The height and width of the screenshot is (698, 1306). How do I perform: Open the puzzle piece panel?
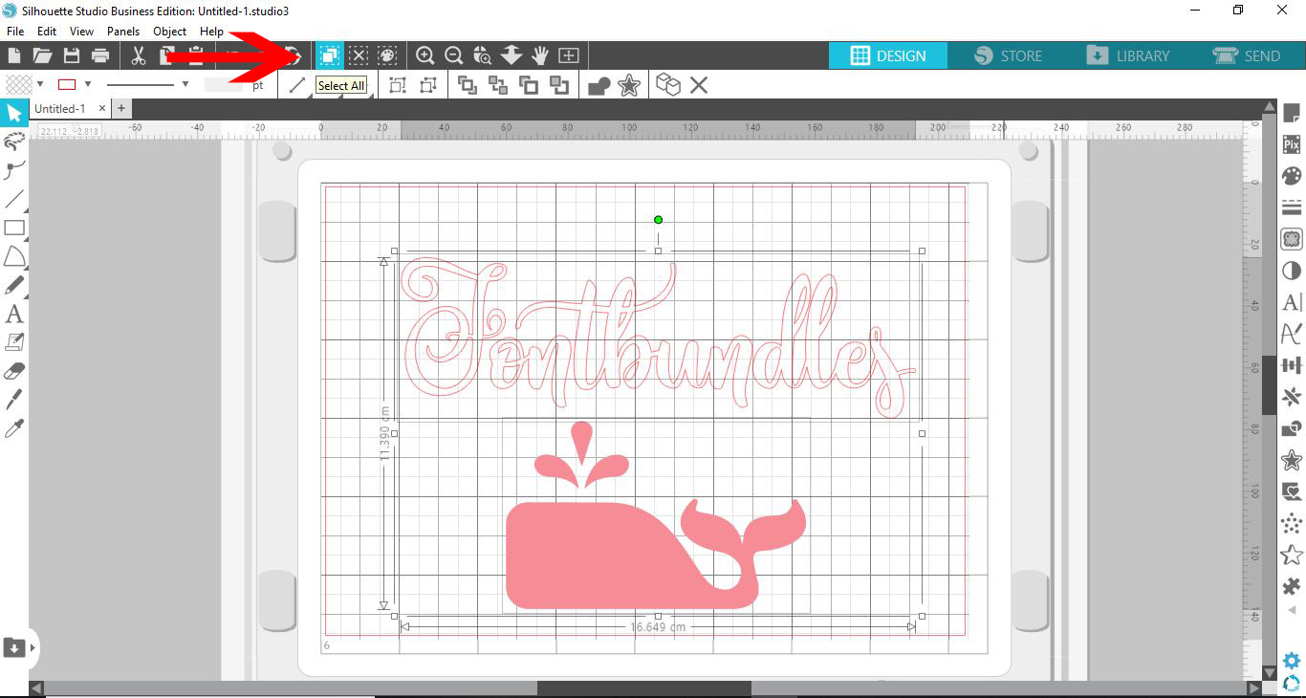tap(1292, 586)
